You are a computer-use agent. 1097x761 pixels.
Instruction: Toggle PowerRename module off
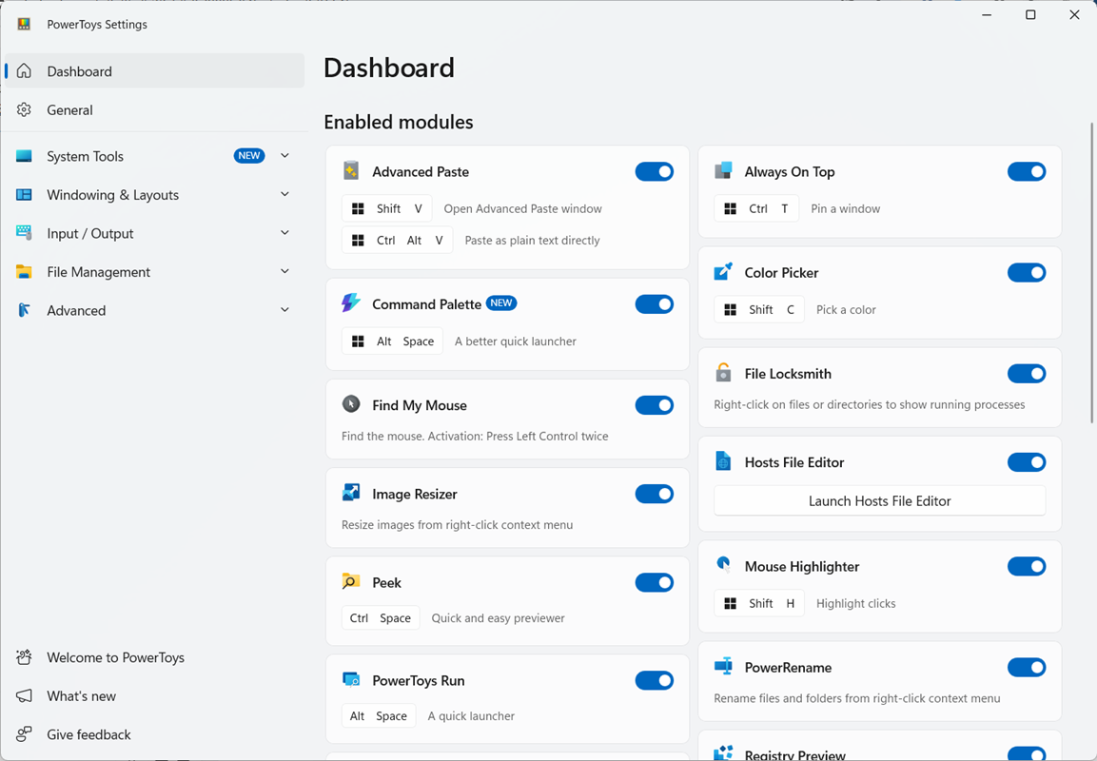click(x=1027, y=667)
